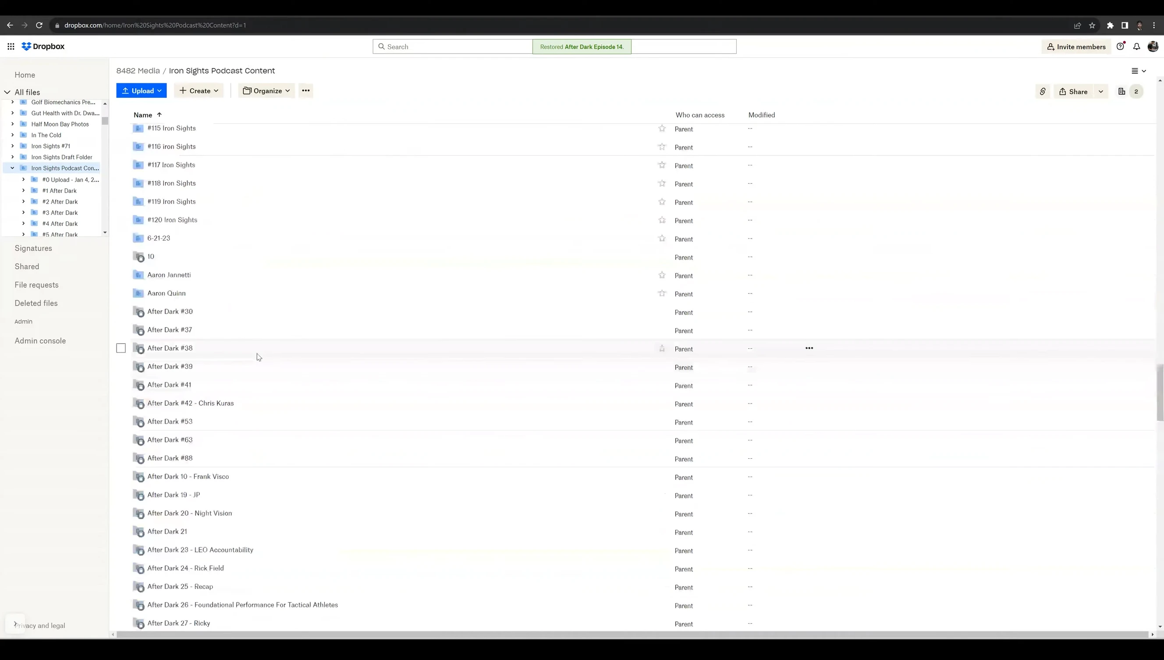Image resolution: width=1164 pixels, height=660 pixels.
Task: Reload the page with the browser refresh icon
Action: (39, 25)
